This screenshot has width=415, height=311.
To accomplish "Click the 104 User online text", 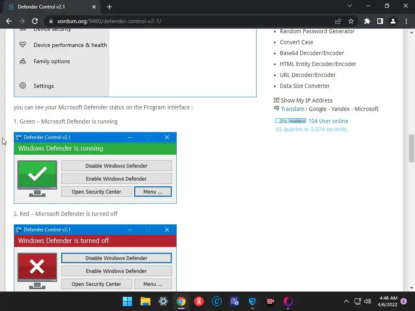I will tap(328, 121).
